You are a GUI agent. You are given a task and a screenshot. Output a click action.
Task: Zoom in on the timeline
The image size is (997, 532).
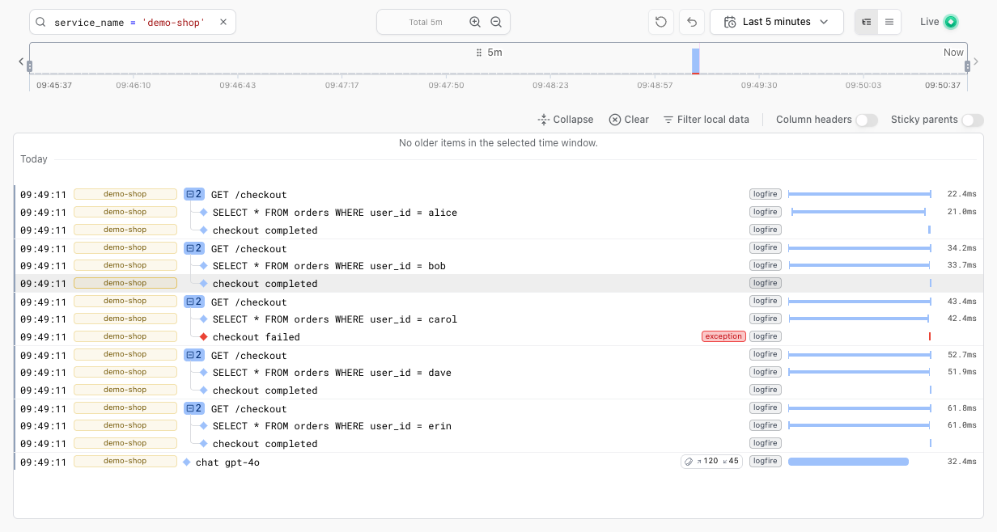pos(475,22)
